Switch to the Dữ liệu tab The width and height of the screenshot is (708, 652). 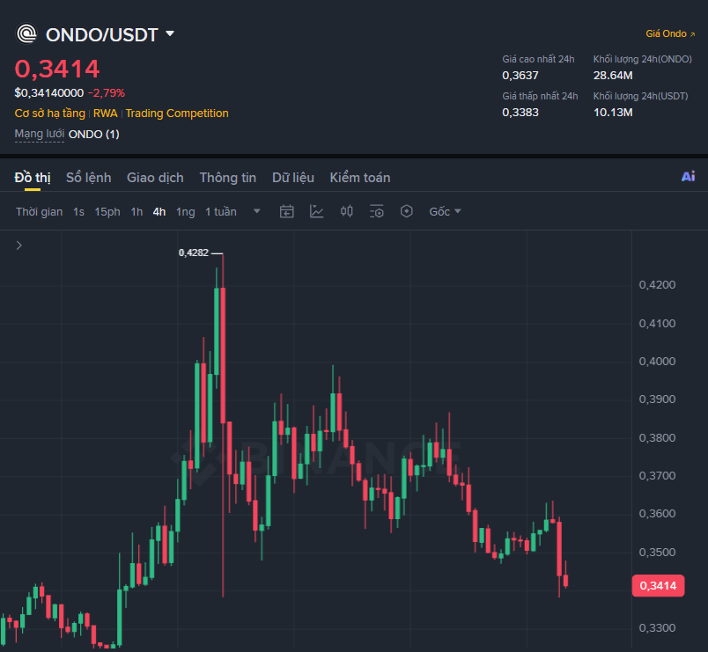(x=293, y=178)
